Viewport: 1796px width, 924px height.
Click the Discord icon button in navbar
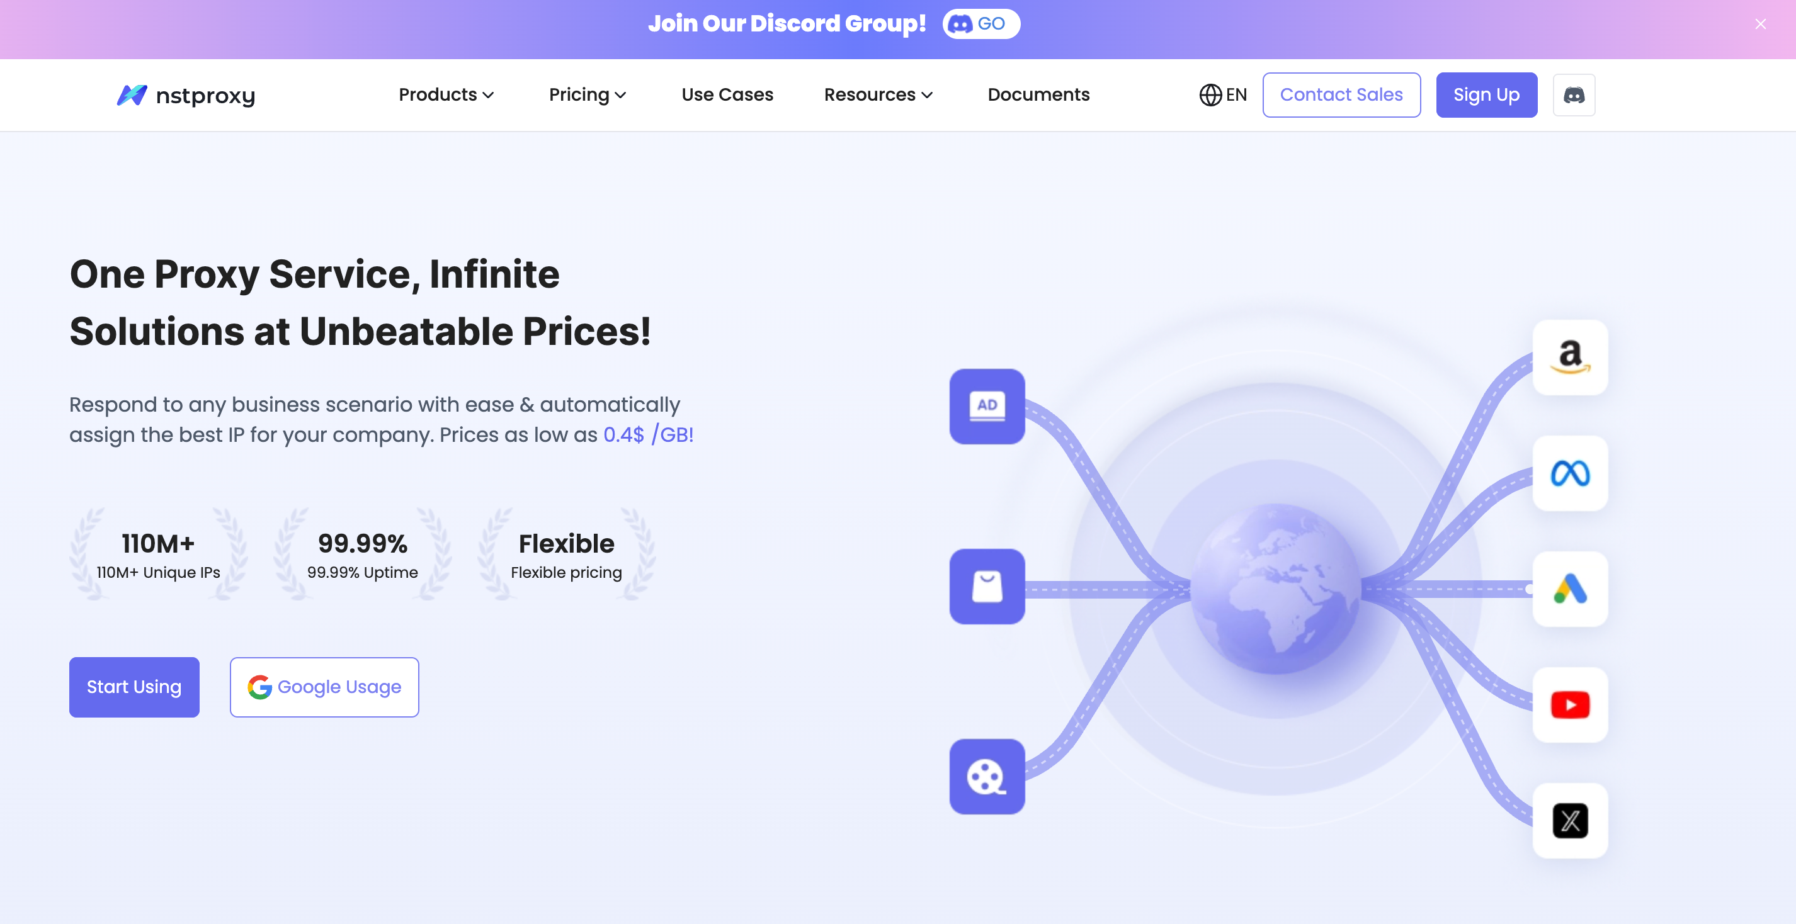pos(1574,95)
